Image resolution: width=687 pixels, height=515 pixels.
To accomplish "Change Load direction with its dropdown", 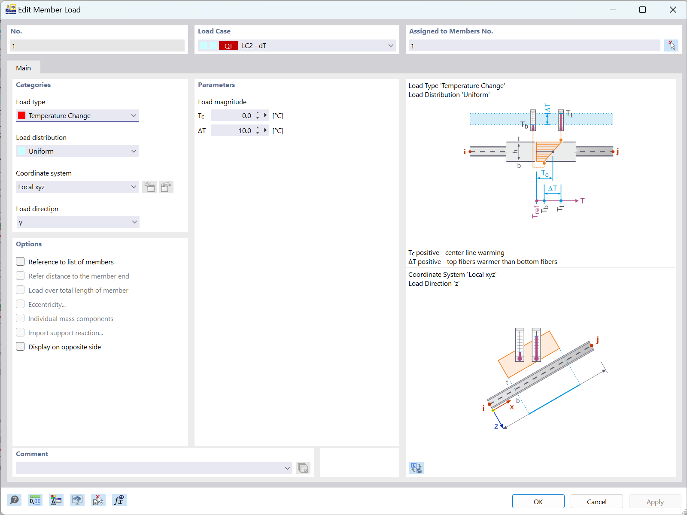I will pos(134,222).
